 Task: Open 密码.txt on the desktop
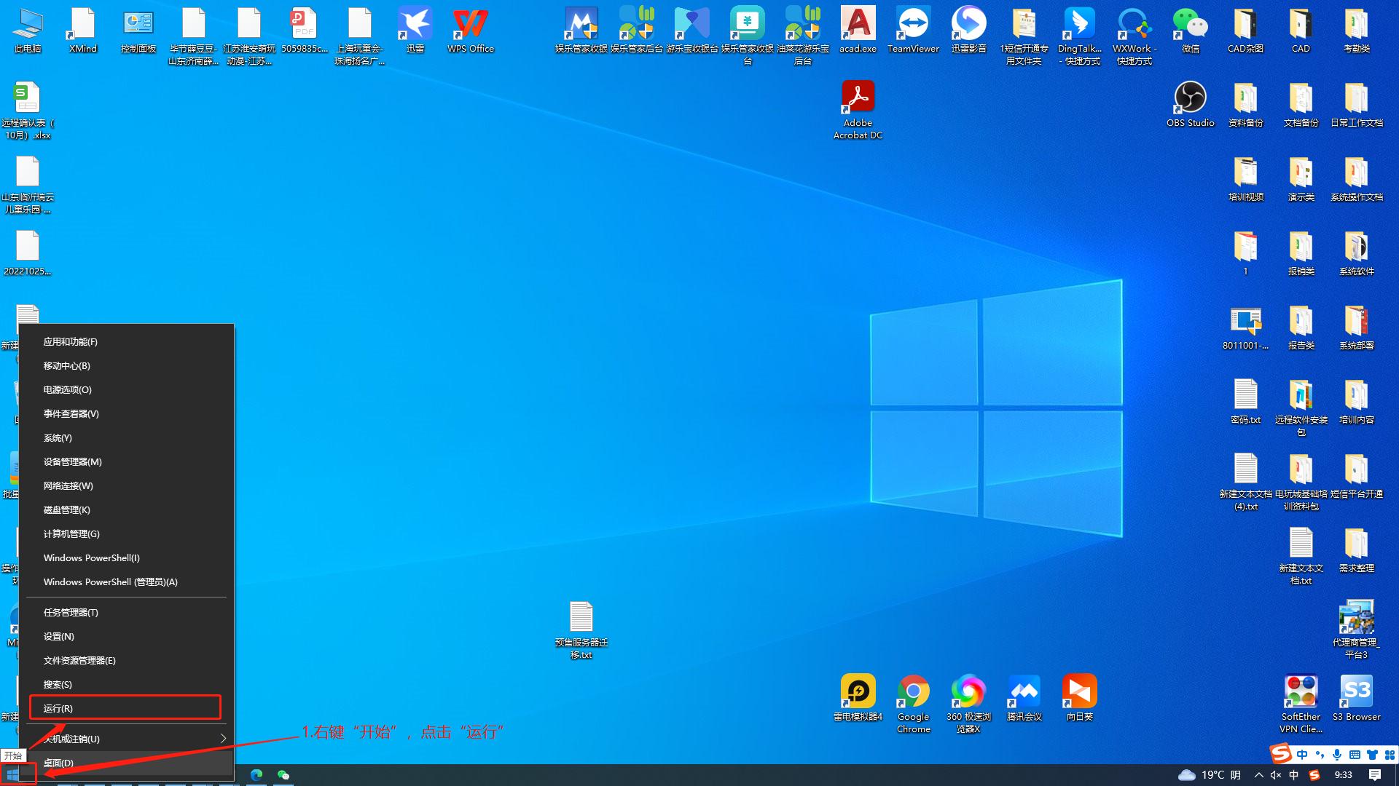(x=1246, y=402)
